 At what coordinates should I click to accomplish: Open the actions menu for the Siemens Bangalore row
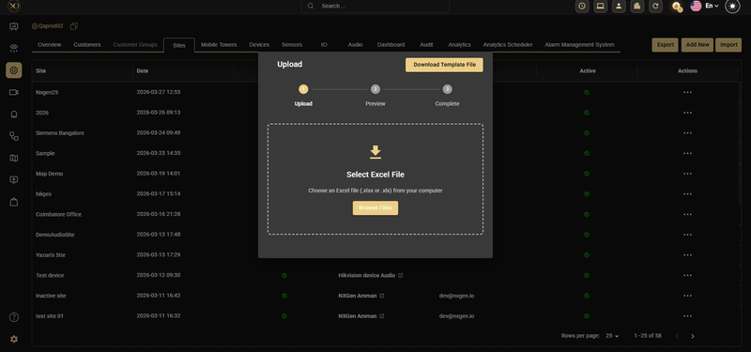tap(687, 133)
